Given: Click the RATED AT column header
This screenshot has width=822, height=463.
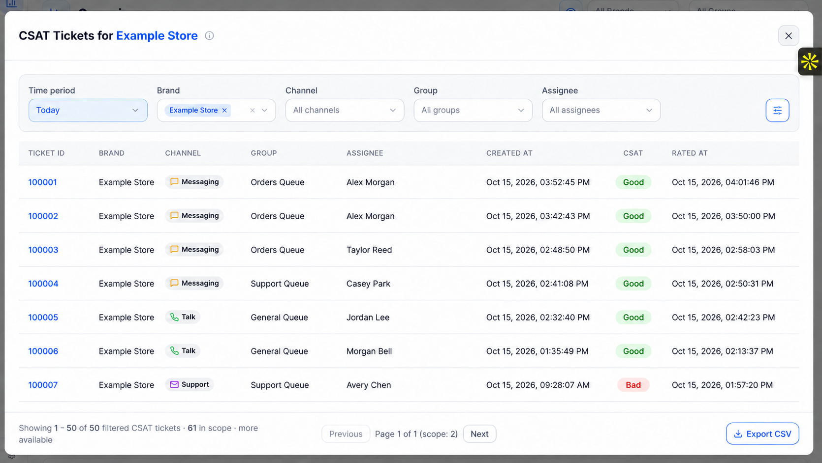Looking at the screenshot, I should (690, 153).
